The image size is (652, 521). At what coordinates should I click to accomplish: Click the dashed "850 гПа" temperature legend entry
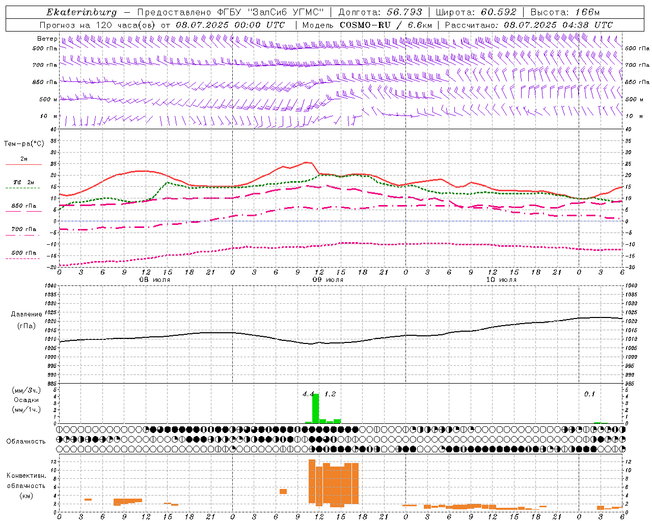coord(24,208)
